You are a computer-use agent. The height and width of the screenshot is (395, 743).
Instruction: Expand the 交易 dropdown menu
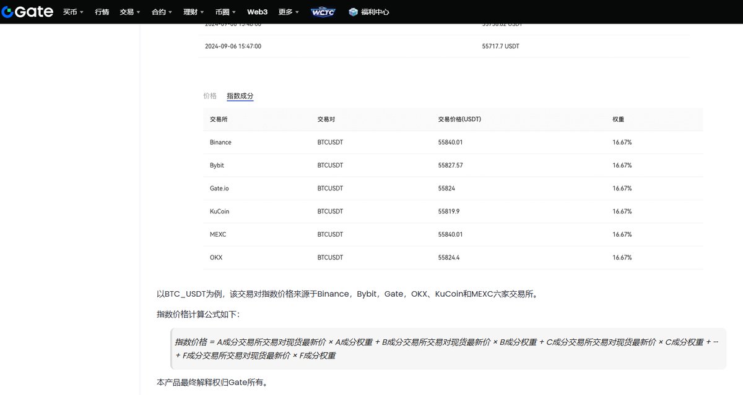pos(130,12)
